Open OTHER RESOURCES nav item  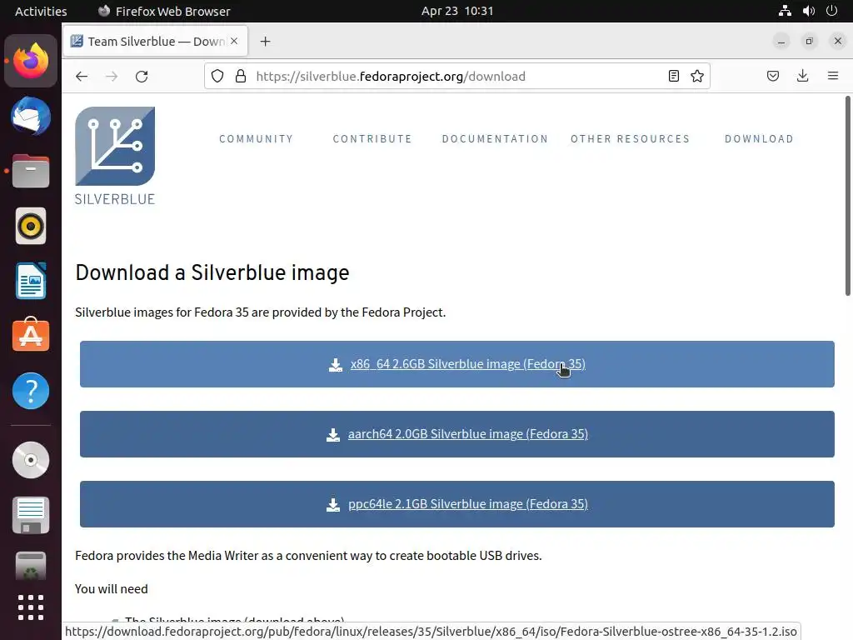[630, 139]
